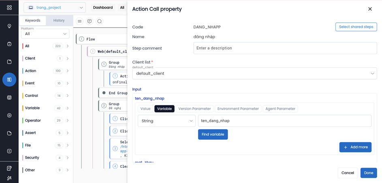Close the Action Call property panel
Image resolution: width=382 pixels, height=183 pixels.
[370, 9]
